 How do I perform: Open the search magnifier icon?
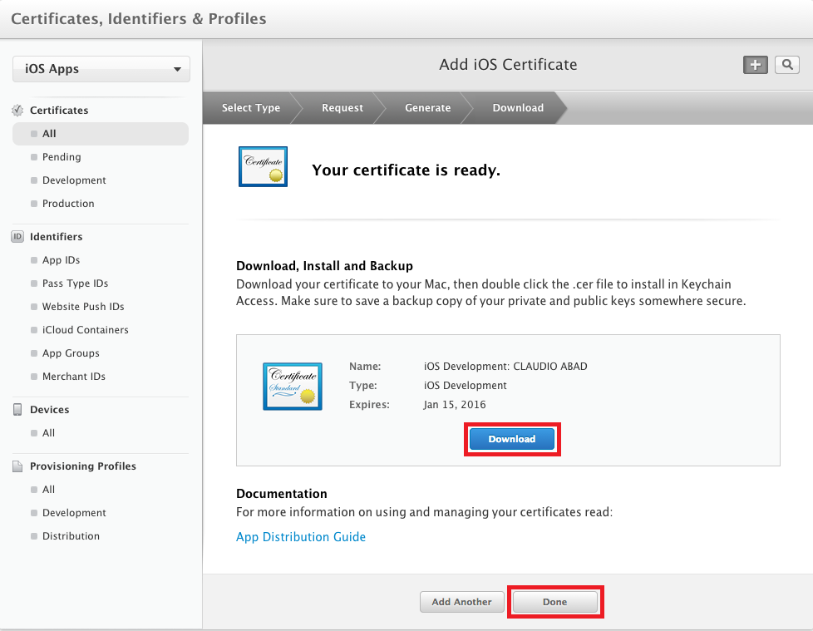[x=787, y=65]
